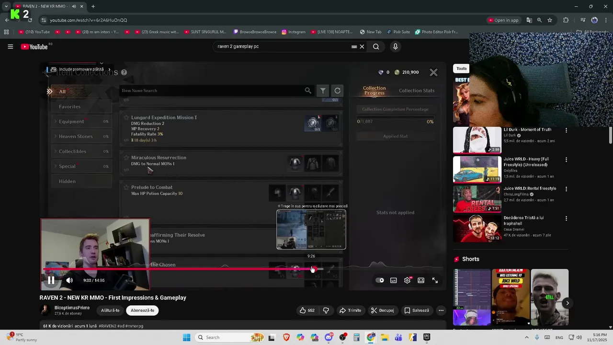Enter fullscreen mode in the player
The image size is (613, 345).
(435, 280)
